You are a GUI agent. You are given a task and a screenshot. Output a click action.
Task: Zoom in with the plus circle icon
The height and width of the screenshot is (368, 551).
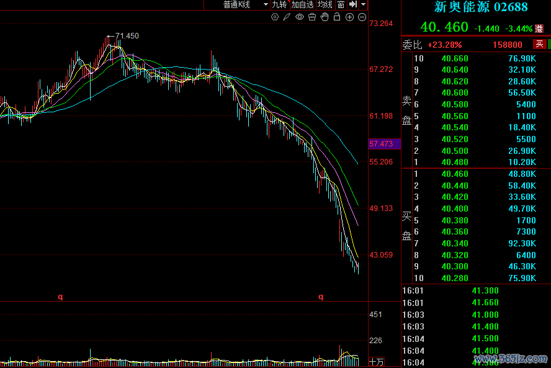click(349, 17)
